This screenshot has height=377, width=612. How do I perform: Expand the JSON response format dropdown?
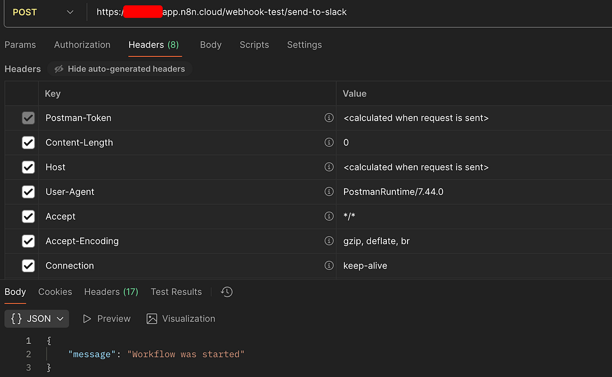click(37, 319)
